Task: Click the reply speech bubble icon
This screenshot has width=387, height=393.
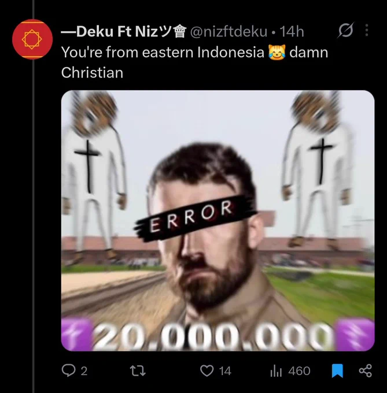Action: (68, 370)
